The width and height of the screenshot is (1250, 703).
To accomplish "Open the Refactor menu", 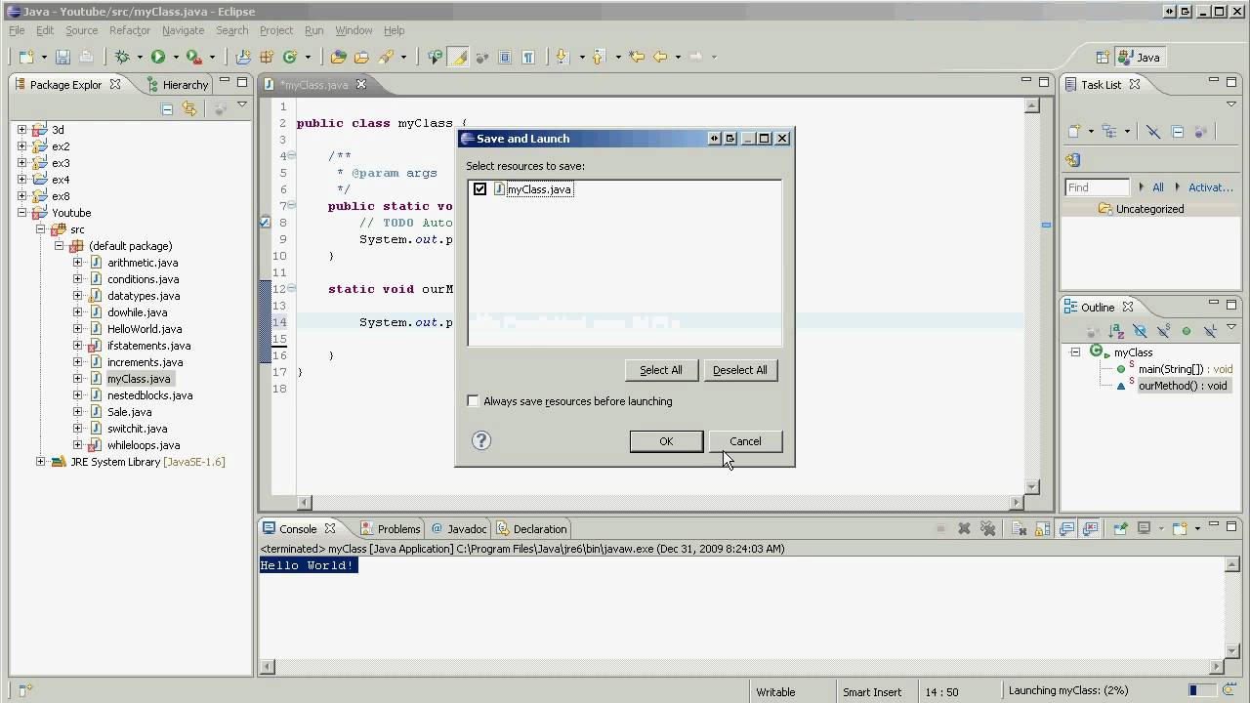I will pyautogui.click(x=130, y=31).
